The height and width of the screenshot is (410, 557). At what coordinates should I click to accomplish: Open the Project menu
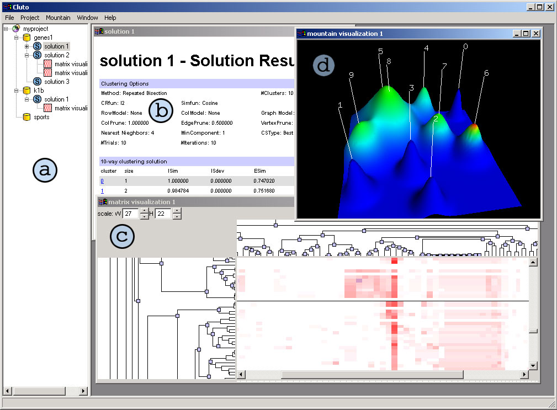(x=30, y=18)
